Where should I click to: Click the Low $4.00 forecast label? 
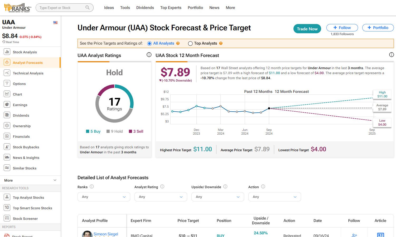point(382,122)
